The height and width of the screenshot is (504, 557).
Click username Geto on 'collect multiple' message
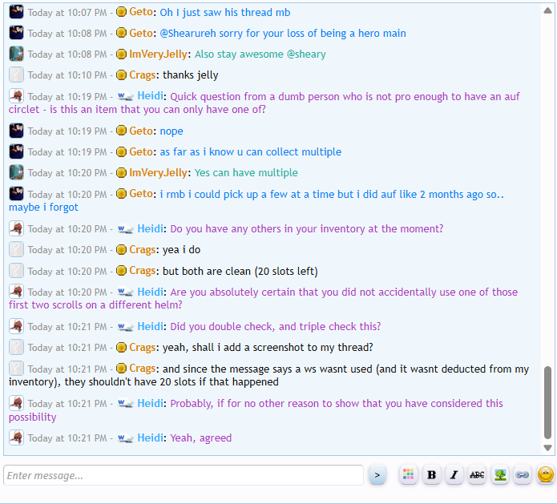click(141, 151)
